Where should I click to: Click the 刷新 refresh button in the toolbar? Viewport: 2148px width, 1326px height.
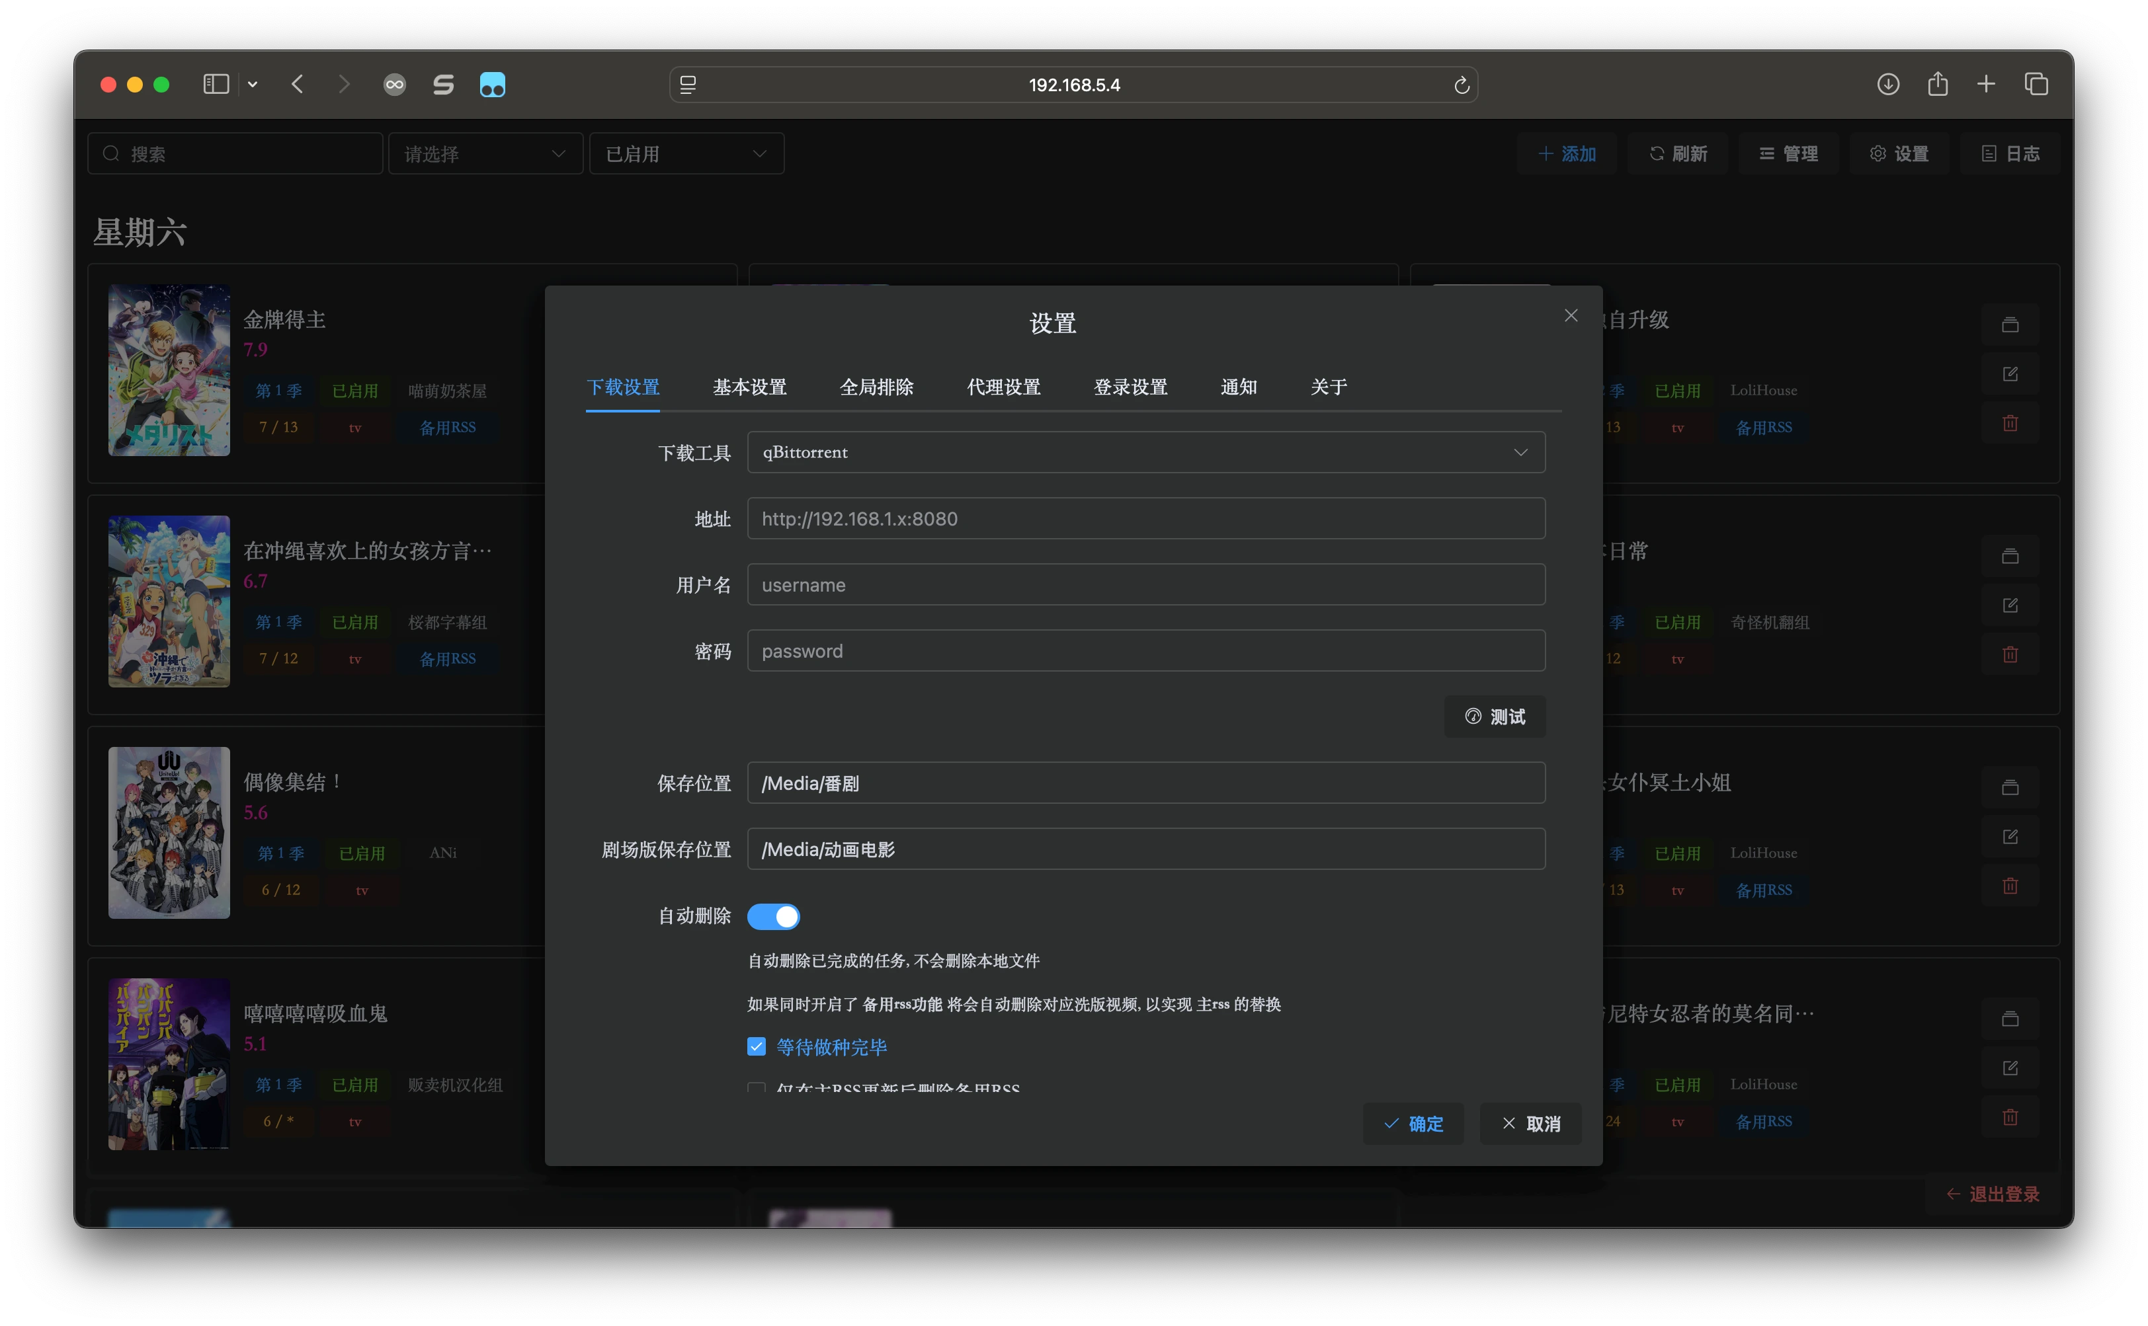click(x=1677, y=153)
